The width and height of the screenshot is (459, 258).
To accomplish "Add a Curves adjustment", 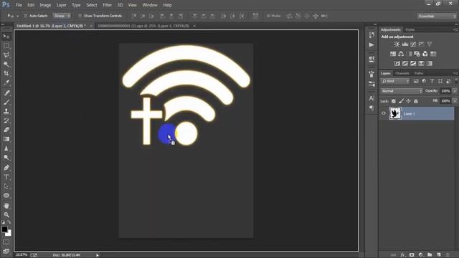I will (x=413, y=44).
